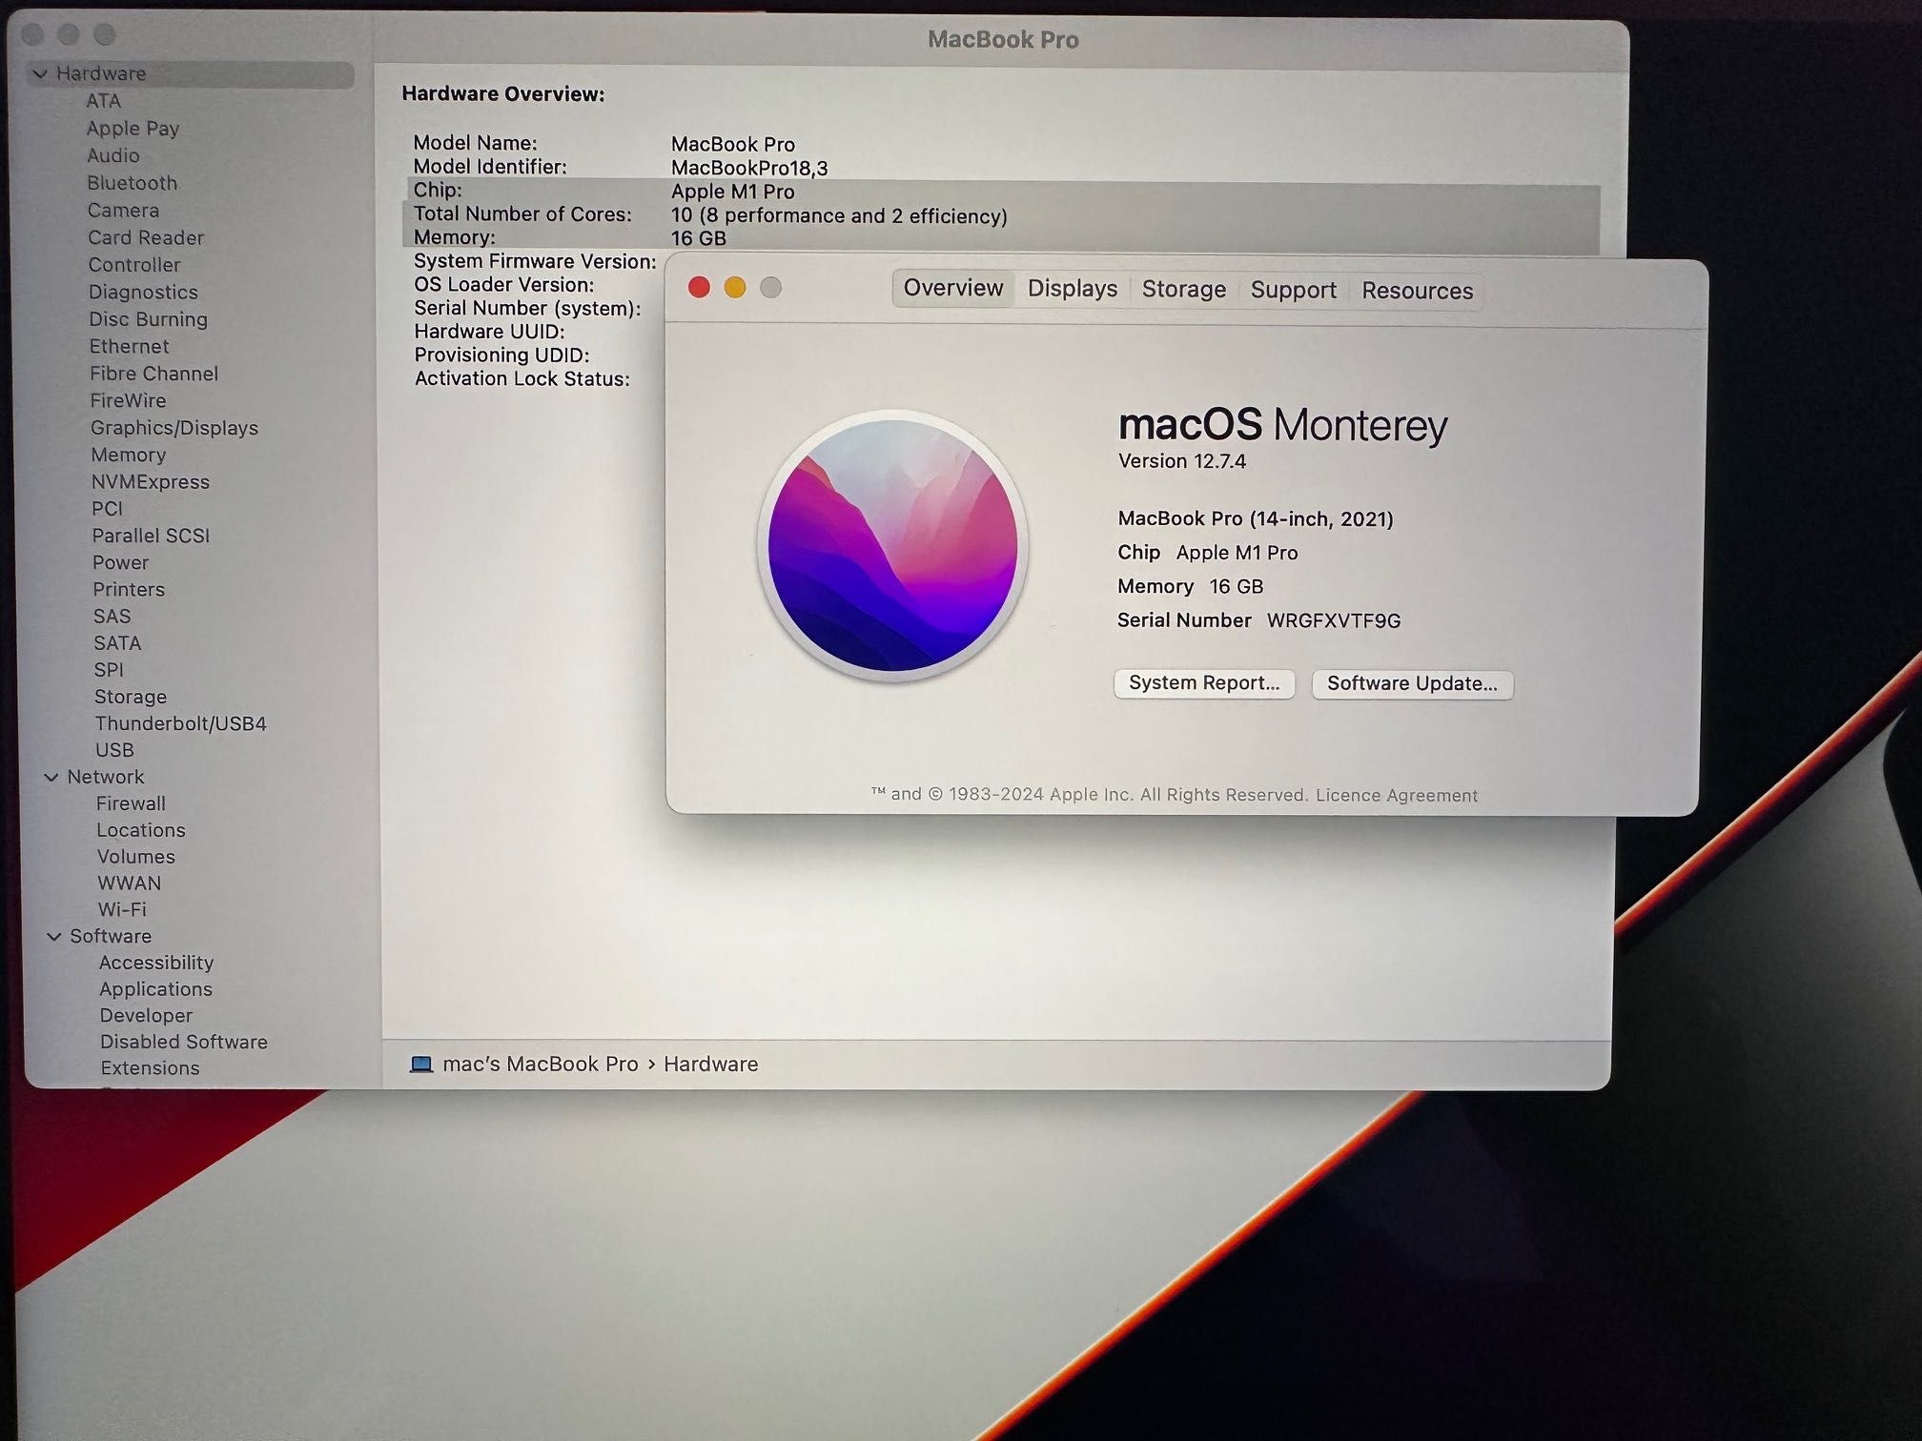Screen dimensions: 1922x1441
Task: Click the Model Identifier value MacBookPro18,3
Action: [x=749, y=169]
